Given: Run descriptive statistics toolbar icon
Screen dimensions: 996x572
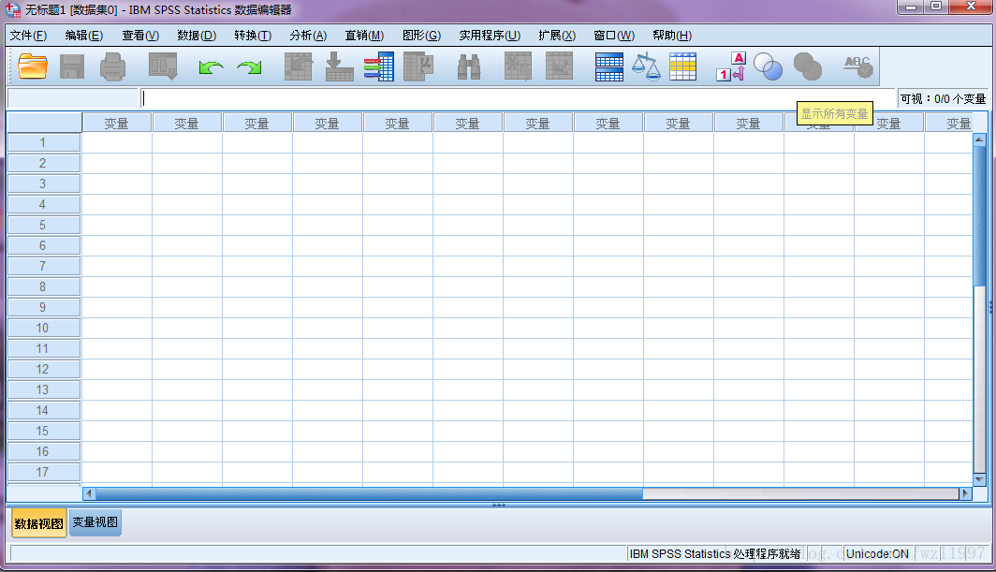Looking at the screenshot, I should click(x=418, y=66).
